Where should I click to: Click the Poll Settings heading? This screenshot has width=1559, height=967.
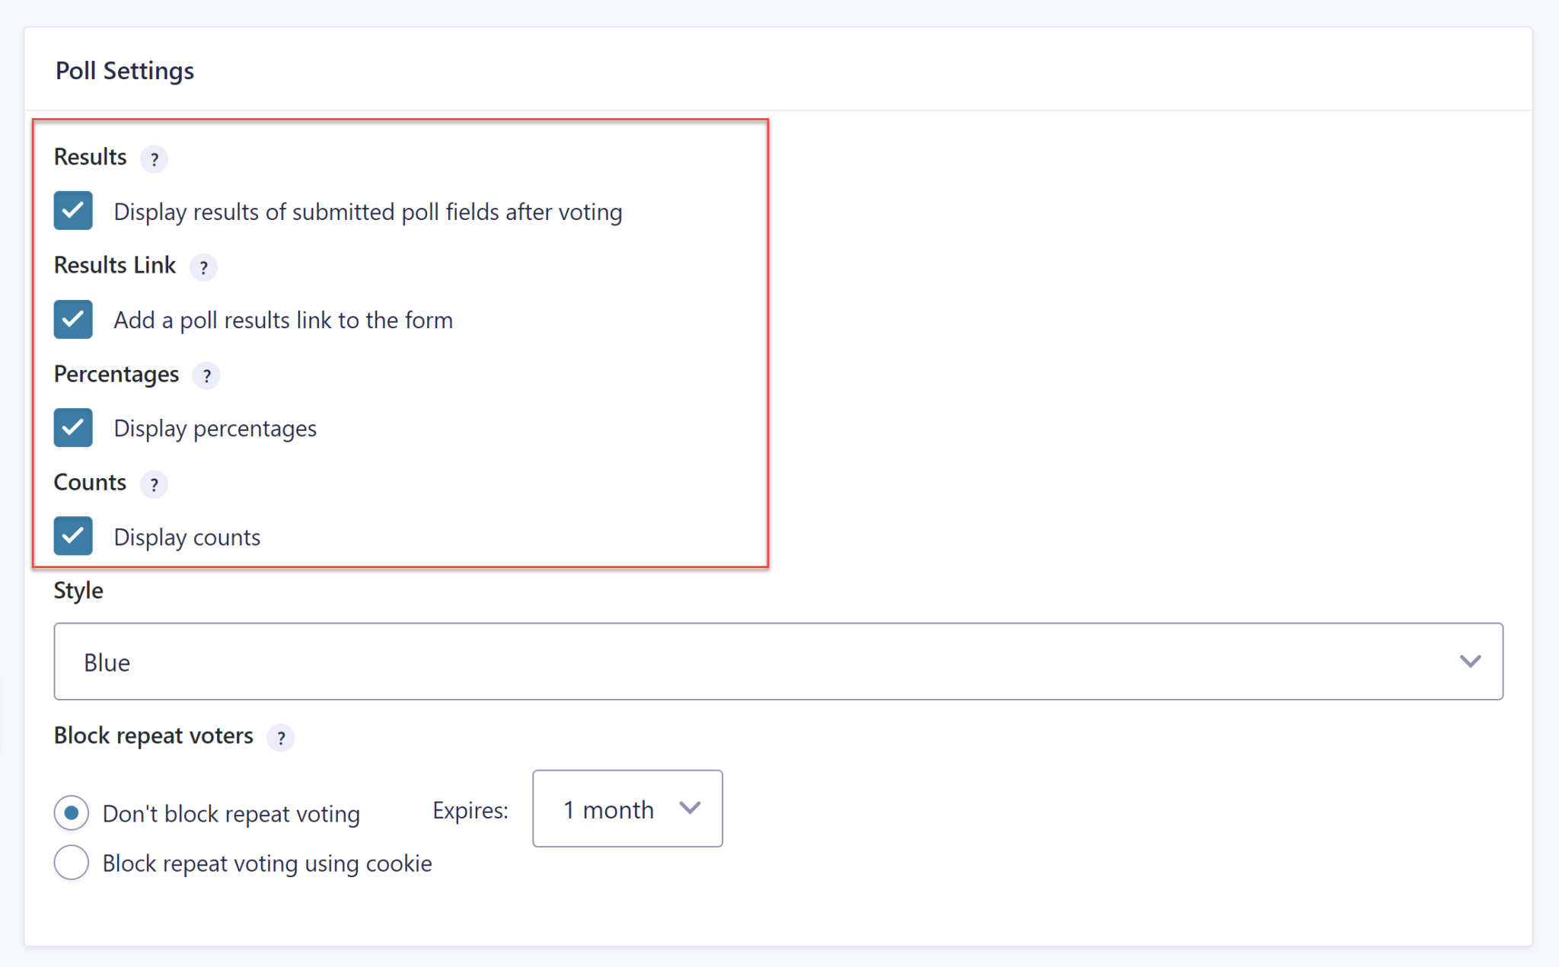(124, 70)
